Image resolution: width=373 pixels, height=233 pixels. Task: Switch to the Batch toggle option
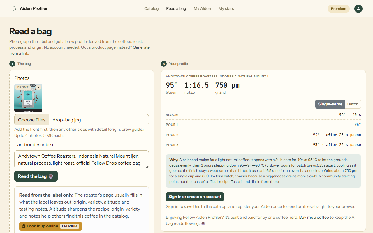[353, 104]
